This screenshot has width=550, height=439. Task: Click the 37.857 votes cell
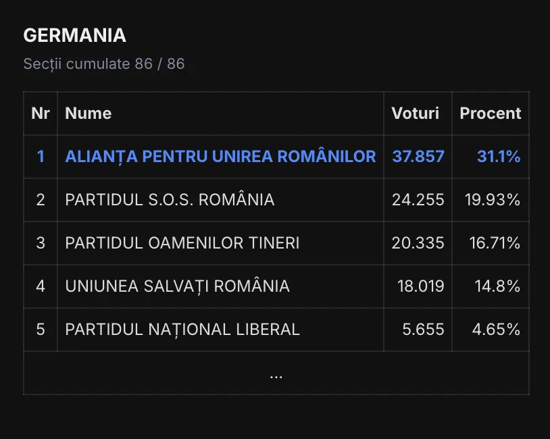click(418, 157)
